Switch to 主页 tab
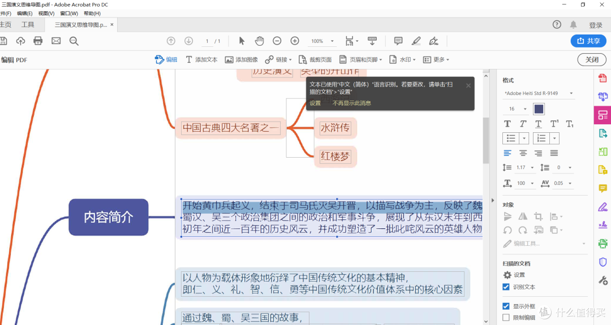 5,24
